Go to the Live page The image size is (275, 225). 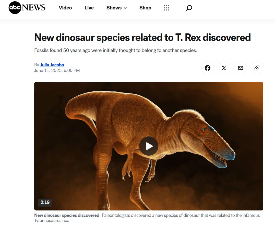click(x=89, y=8)
